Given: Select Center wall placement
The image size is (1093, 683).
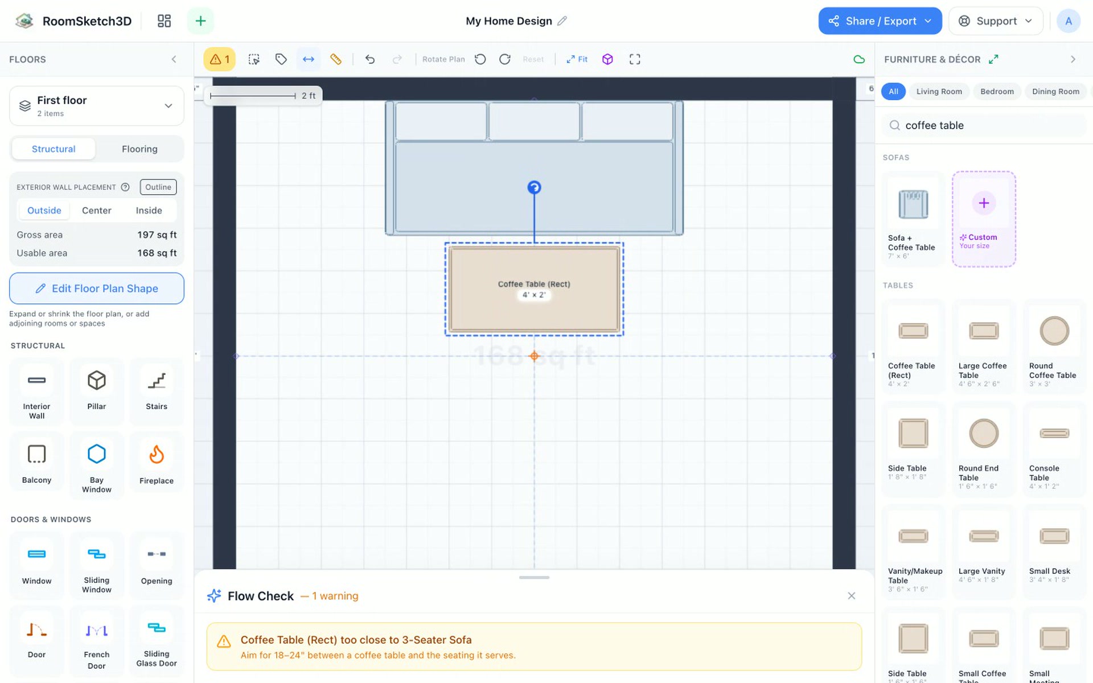Looking at the screenshot, I should (x=97, y=211).
